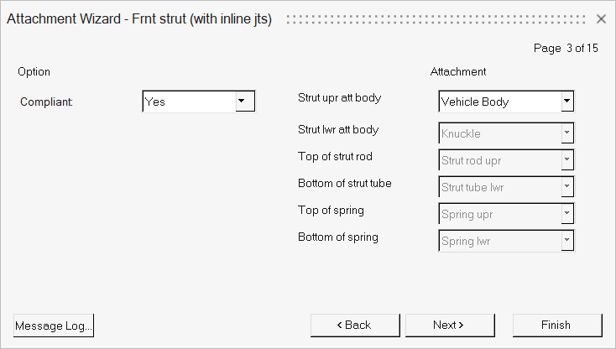The height and width of the screenshot is (349, 616).
Task: Go back to the previous wizard page
Action: coord(354,325)
